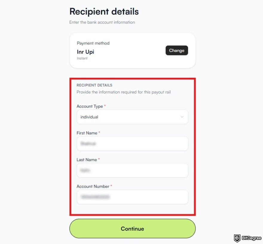263x244 pixels.
Task: Select the Account Number input field
Action: 132,197
